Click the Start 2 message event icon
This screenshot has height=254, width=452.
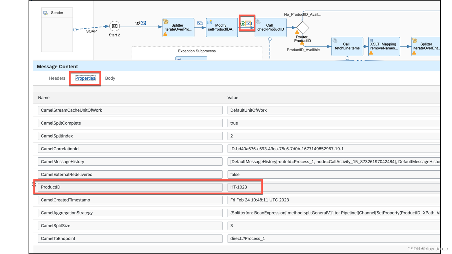point(114,26)
